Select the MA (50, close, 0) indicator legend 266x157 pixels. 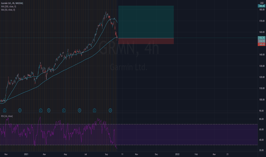tap(8, 10)
